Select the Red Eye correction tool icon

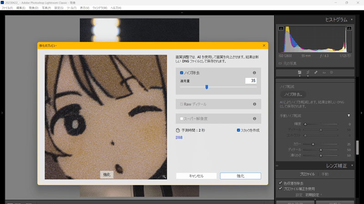[324, 73]
